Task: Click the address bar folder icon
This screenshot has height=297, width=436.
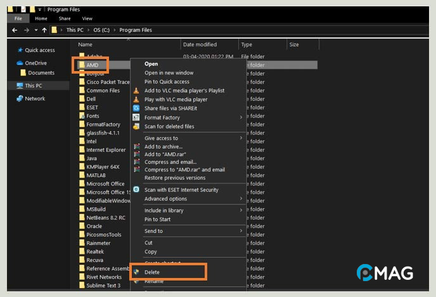Action: click(x=54, y=30)
